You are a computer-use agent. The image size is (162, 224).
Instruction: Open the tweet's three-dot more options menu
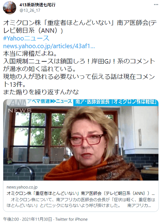pos(156,5)
